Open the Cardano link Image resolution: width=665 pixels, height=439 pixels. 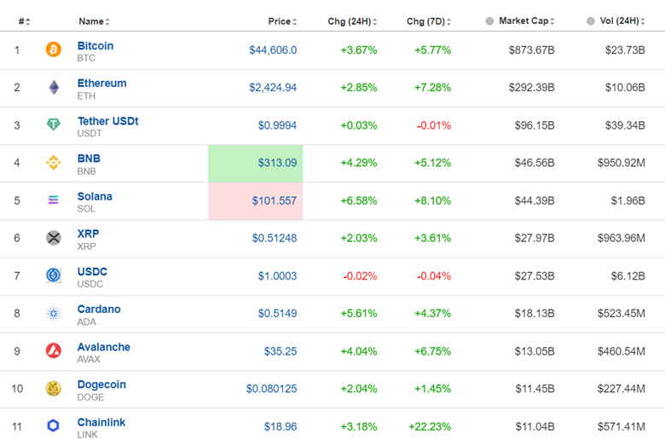pyautogui.click(x=99, y=309)
